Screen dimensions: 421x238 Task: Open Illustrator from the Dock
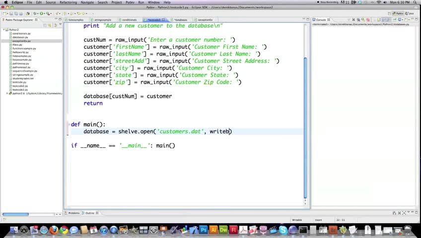(x=213, y=230)
